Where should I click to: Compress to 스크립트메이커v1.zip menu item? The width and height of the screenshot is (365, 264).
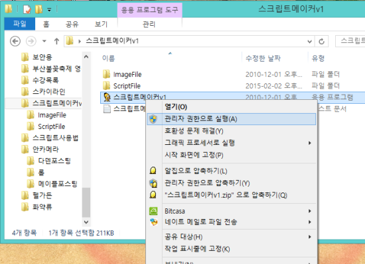232,195
